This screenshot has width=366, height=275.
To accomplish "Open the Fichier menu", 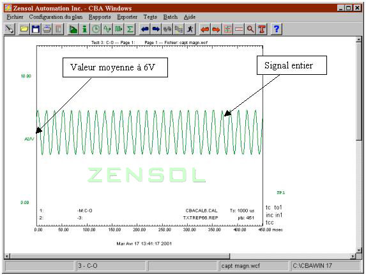I will coord(15,17).
